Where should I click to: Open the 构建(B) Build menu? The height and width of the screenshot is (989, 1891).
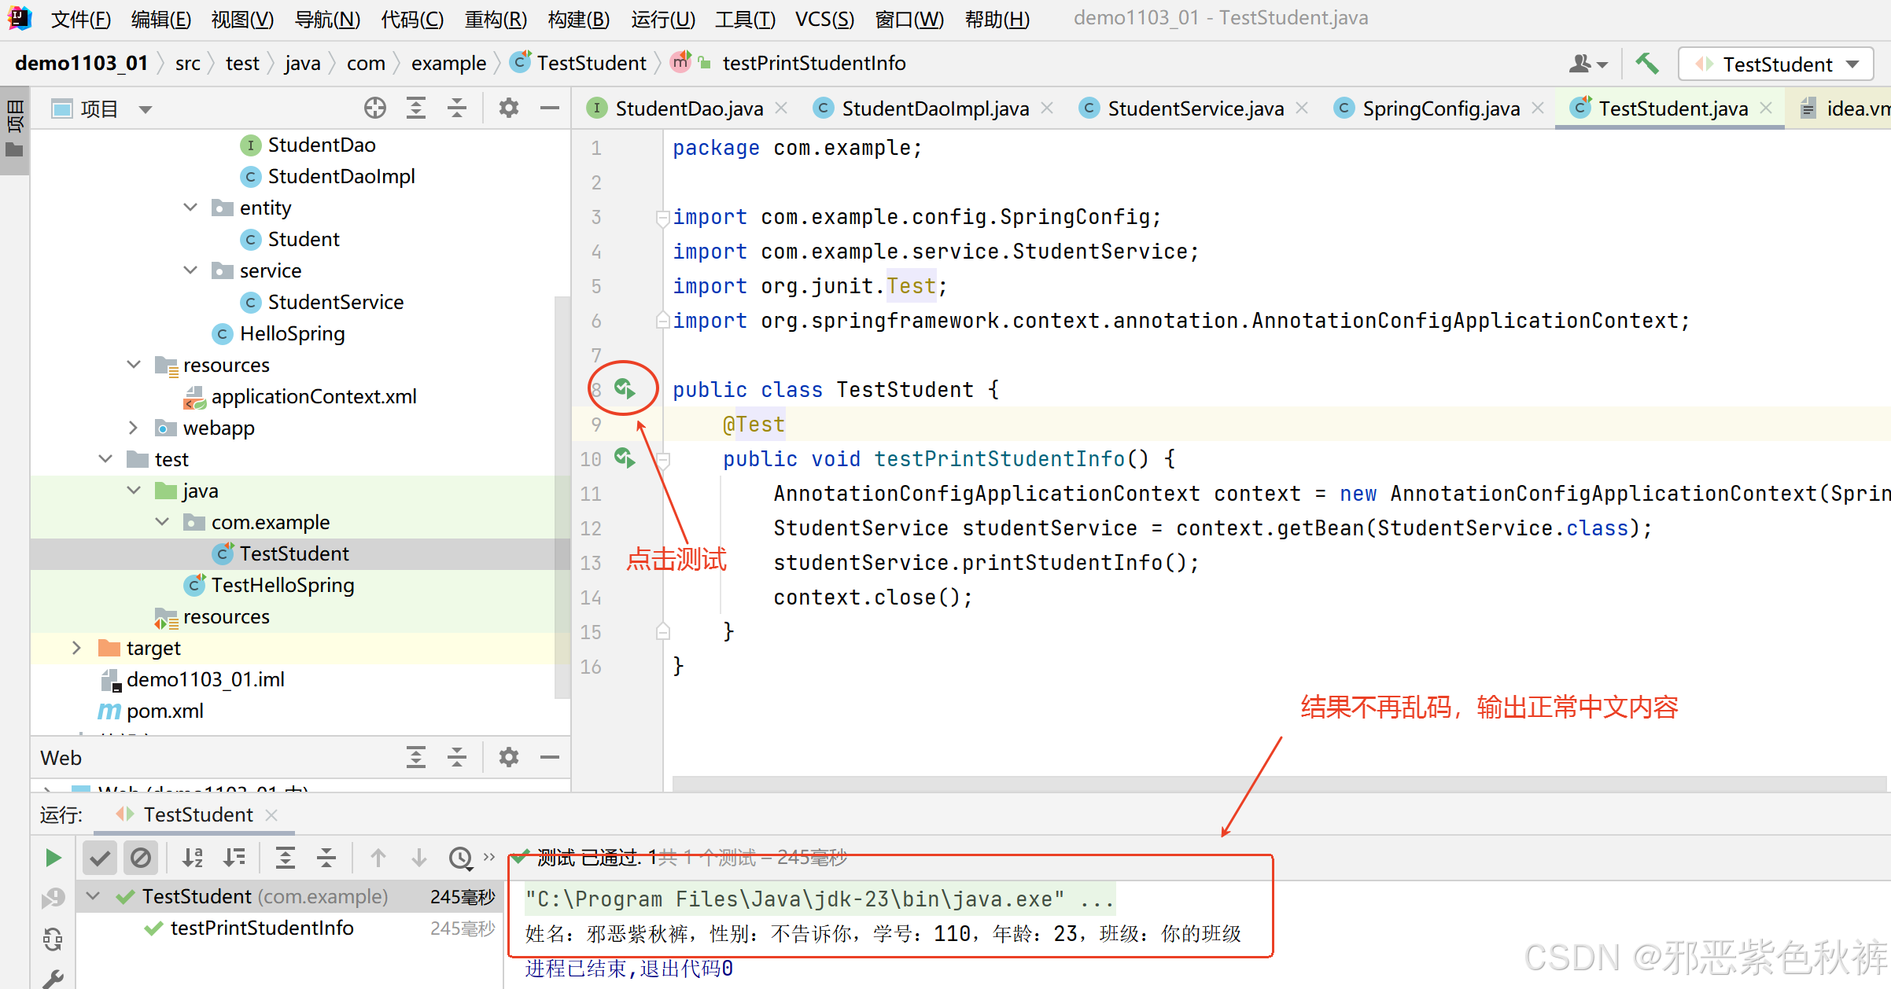pos(578,19)
